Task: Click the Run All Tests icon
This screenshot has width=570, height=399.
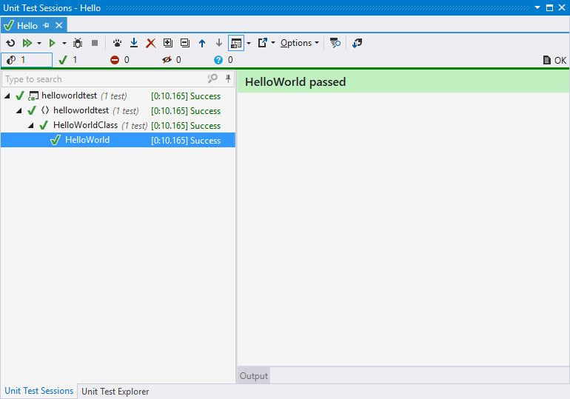Action: click(x=27, y=44)
